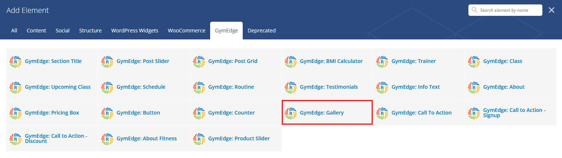Viewport: 562px width, 158px height.
Task: Click the magnifier icon in search box
Action: point(474,10)
